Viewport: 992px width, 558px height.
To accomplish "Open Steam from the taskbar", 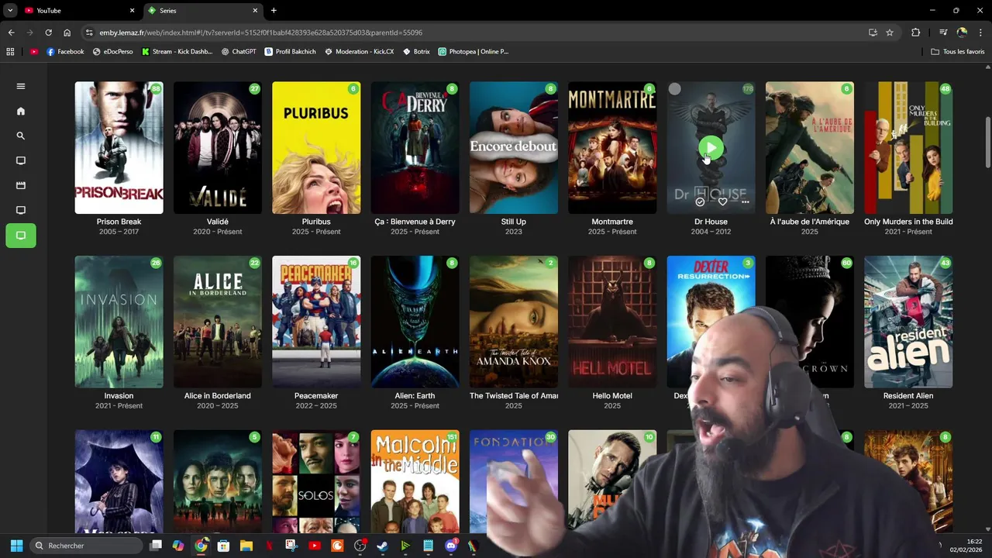I will pyautogui.click(x=382, y=546).
